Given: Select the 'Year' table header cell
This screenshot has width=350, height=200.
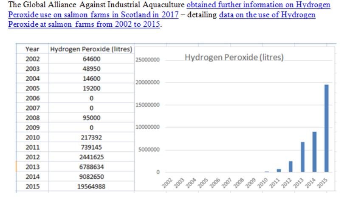Looking at the screenshot, I should (x=32, y=49).
